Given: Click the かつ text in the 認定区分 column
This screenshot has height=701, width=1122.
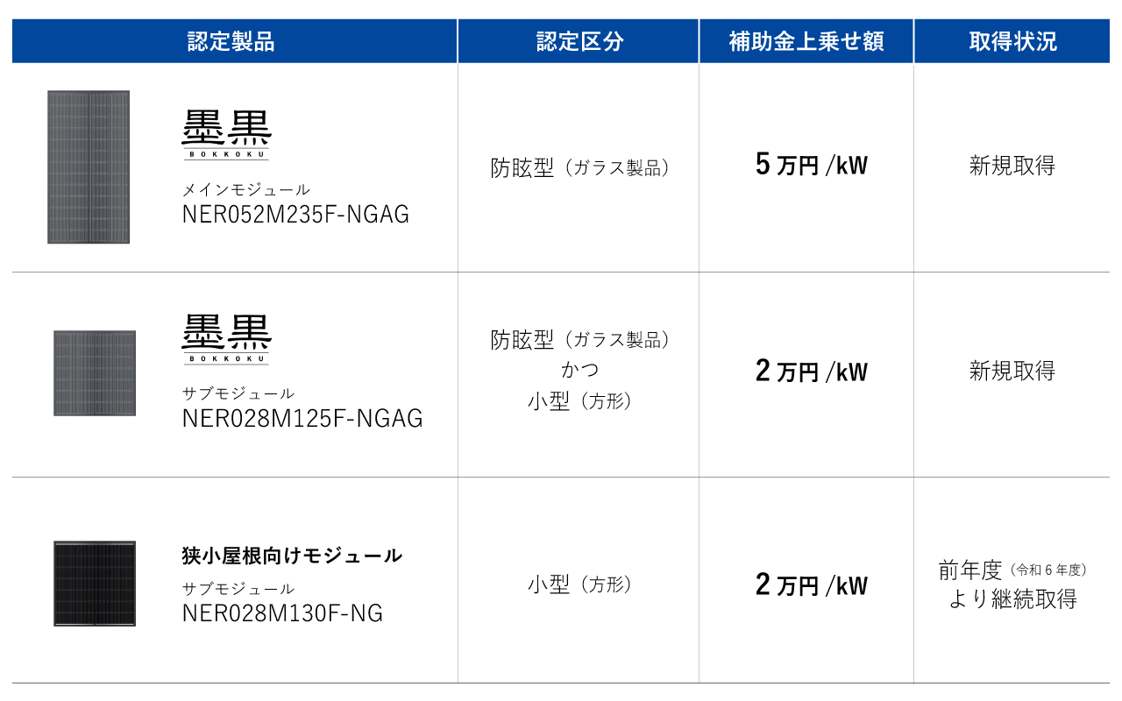Looking at the screenshot, I should [x=579, y=370].
